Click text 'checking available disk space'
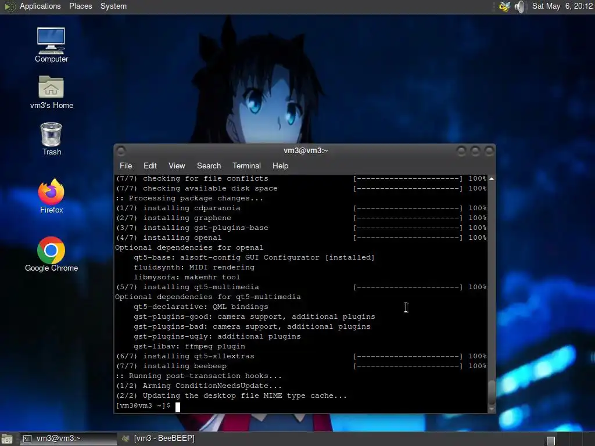This screenshot has height=446, width=595. [210, 189]
